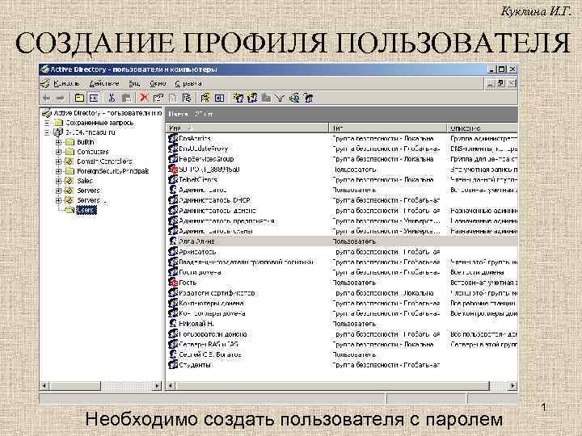Click the Refresh toolbar icon
The height and width of the screenshot is (436, 582).
click(173, 98)
